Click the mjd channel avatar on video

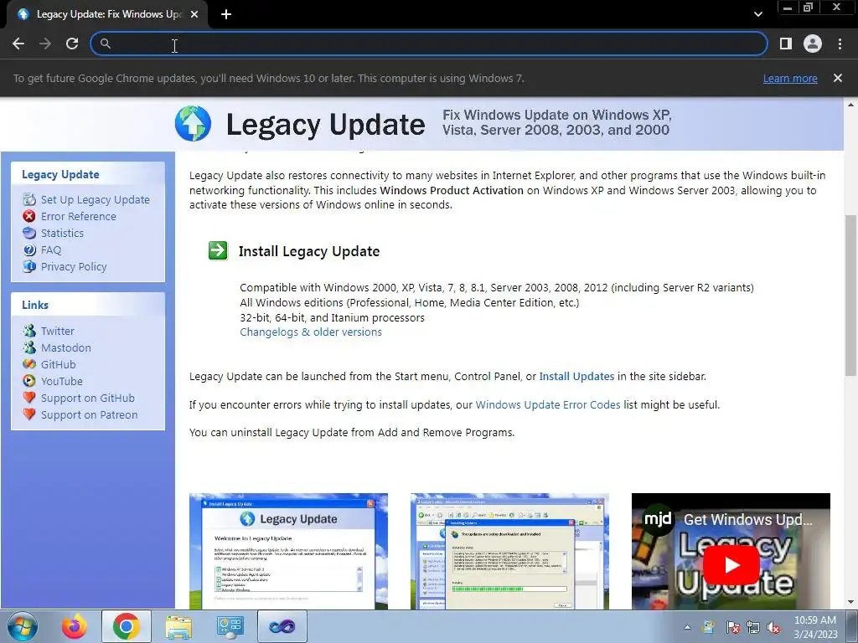click(x=657, y=518)
